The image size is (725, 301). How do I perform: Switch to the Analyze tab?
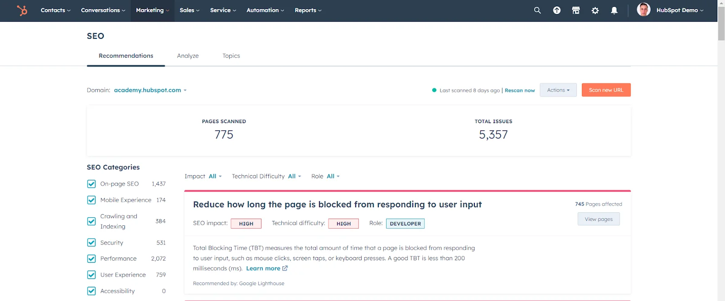(x=188, y=56)
